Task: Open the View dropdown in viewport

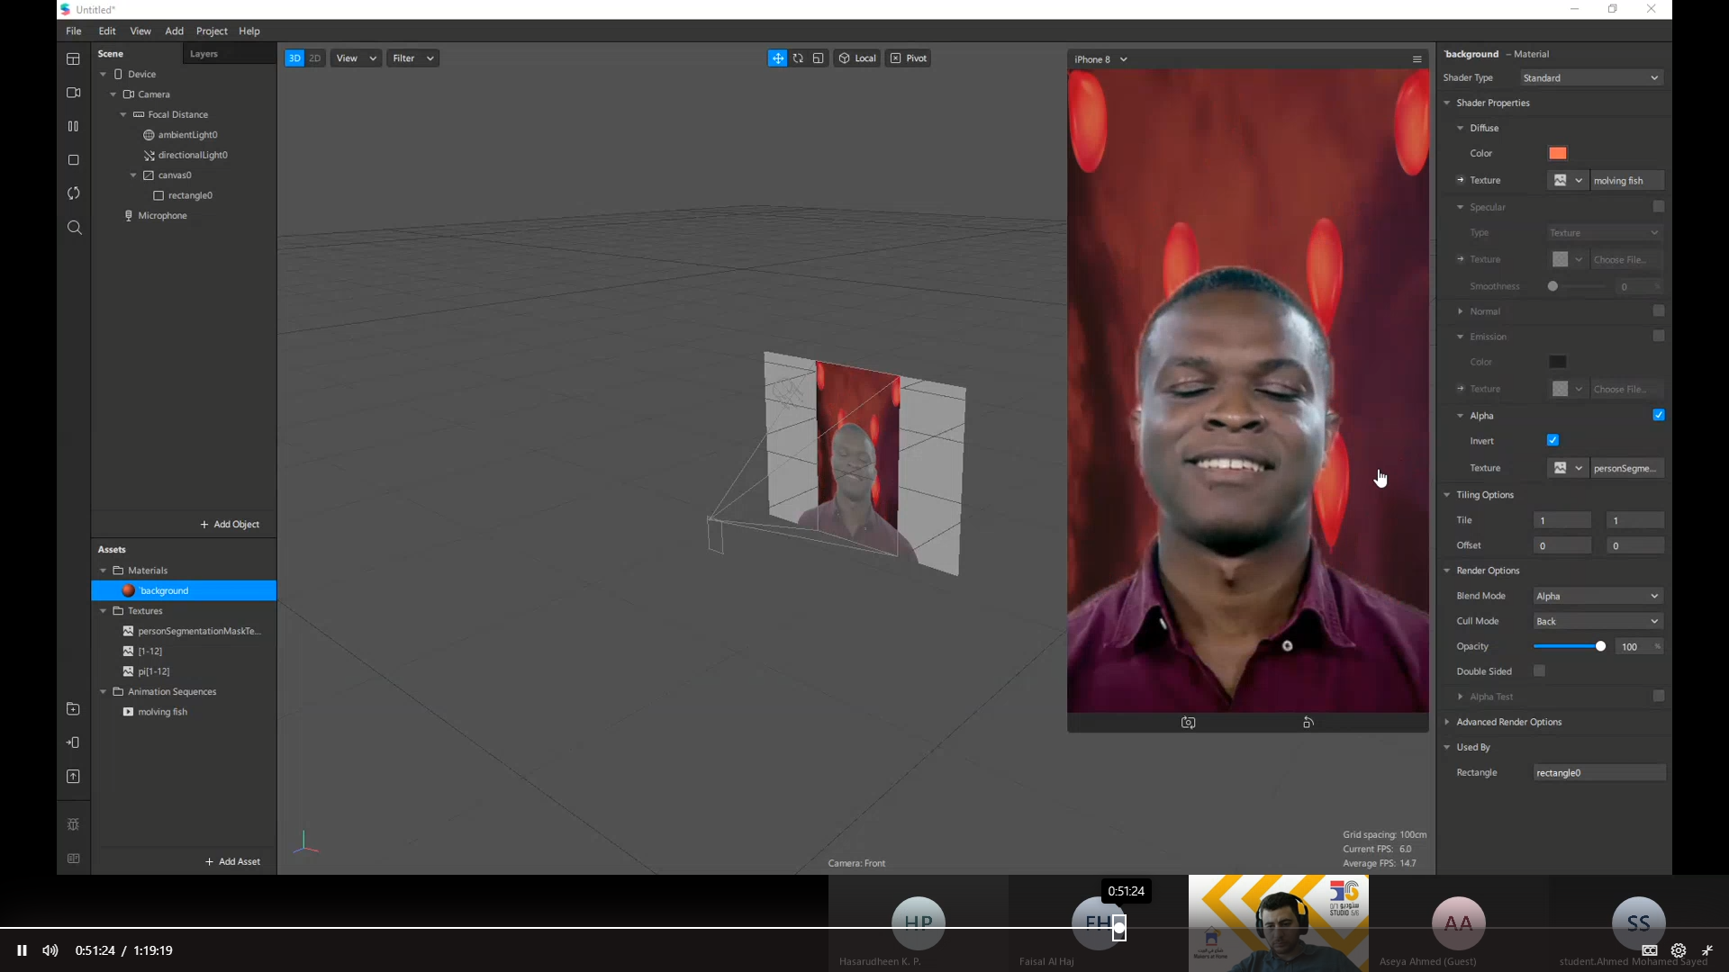Action: point(356,58)
